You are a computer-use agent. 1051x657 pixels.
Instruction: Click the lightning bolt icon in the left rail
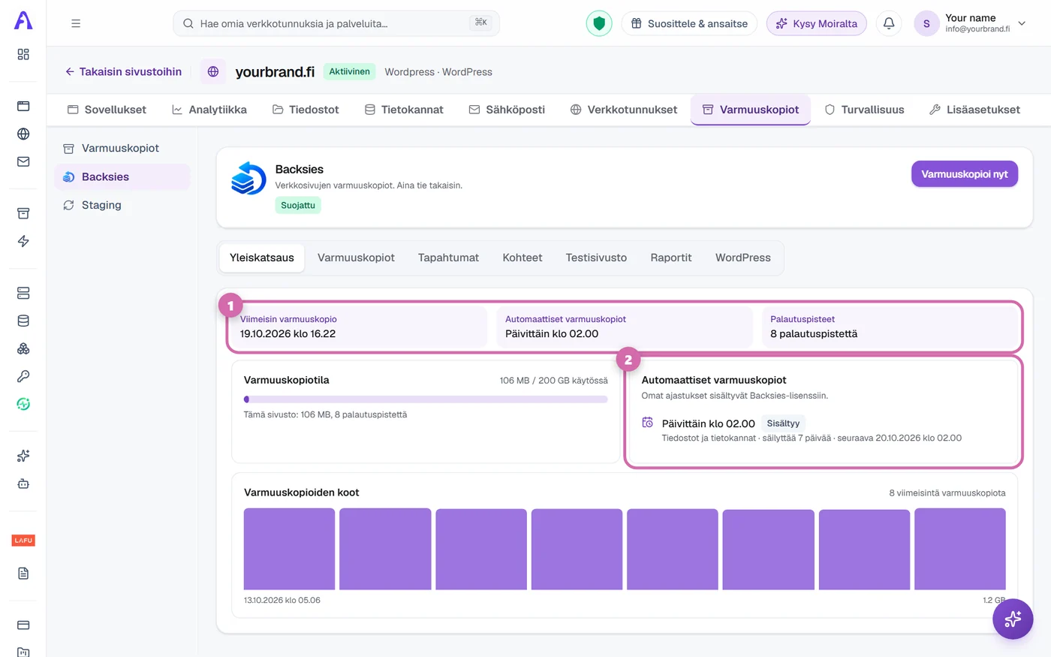pyautogui.click(x=23, y=241)
